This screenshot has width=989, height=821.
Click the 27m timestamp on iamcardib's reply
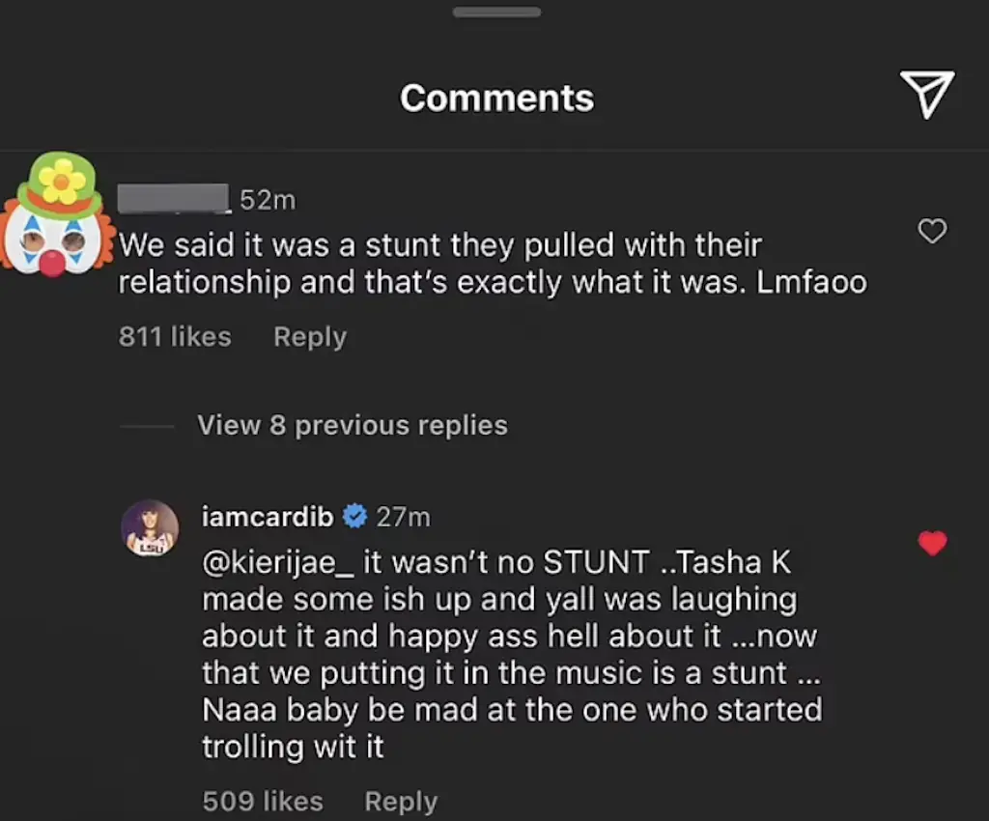403,517
